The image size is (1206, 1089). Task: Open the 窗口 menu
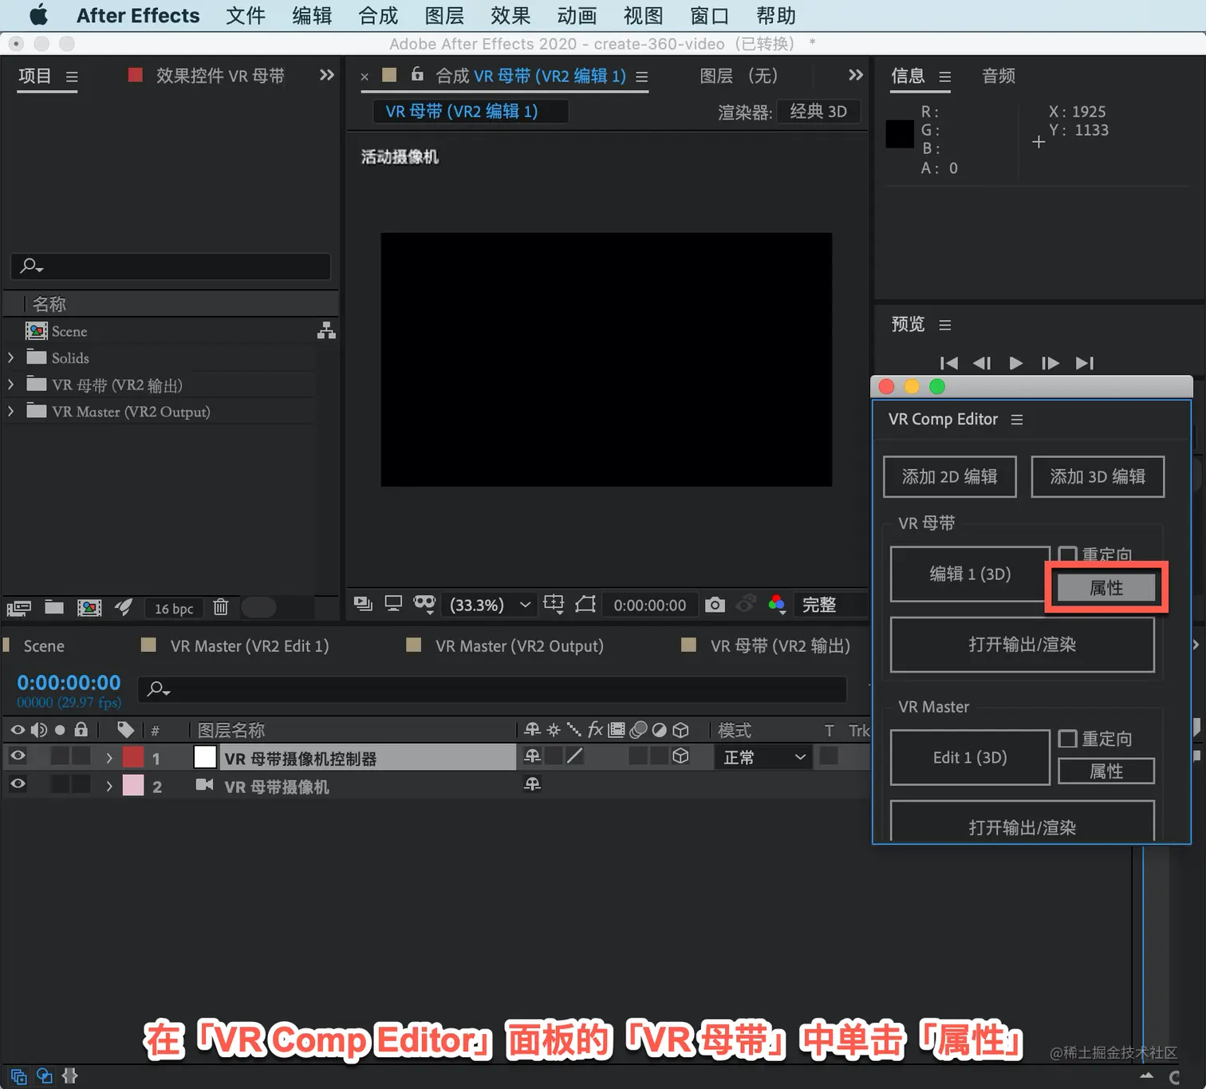[x=709, y=15]
